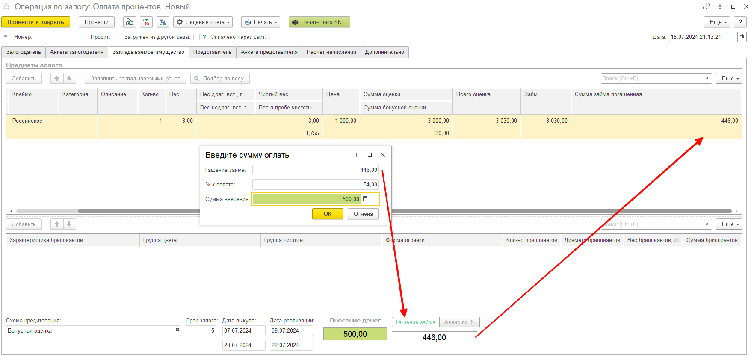Image resolution: width=754 pixels, height=357 pixels.
Task: Confirm payment with OK button
Action: click(328, 214)
